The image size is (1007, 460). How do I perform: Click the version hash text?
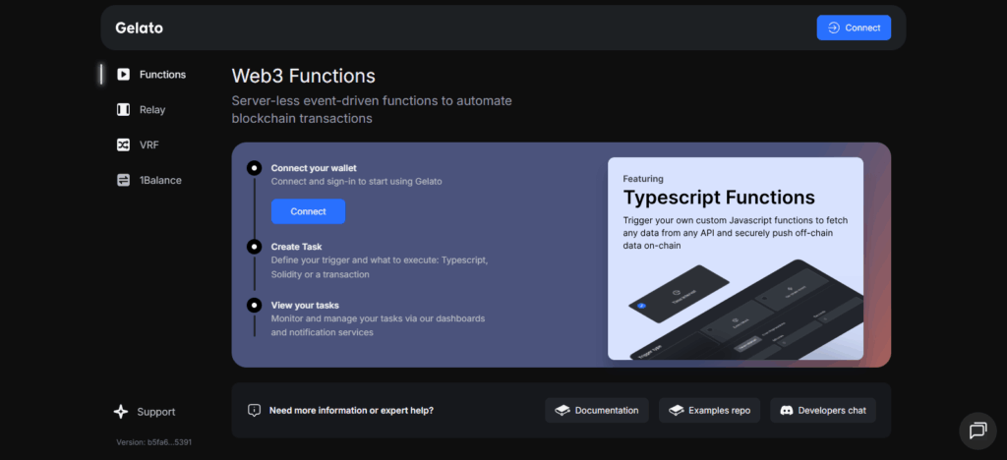153,442
